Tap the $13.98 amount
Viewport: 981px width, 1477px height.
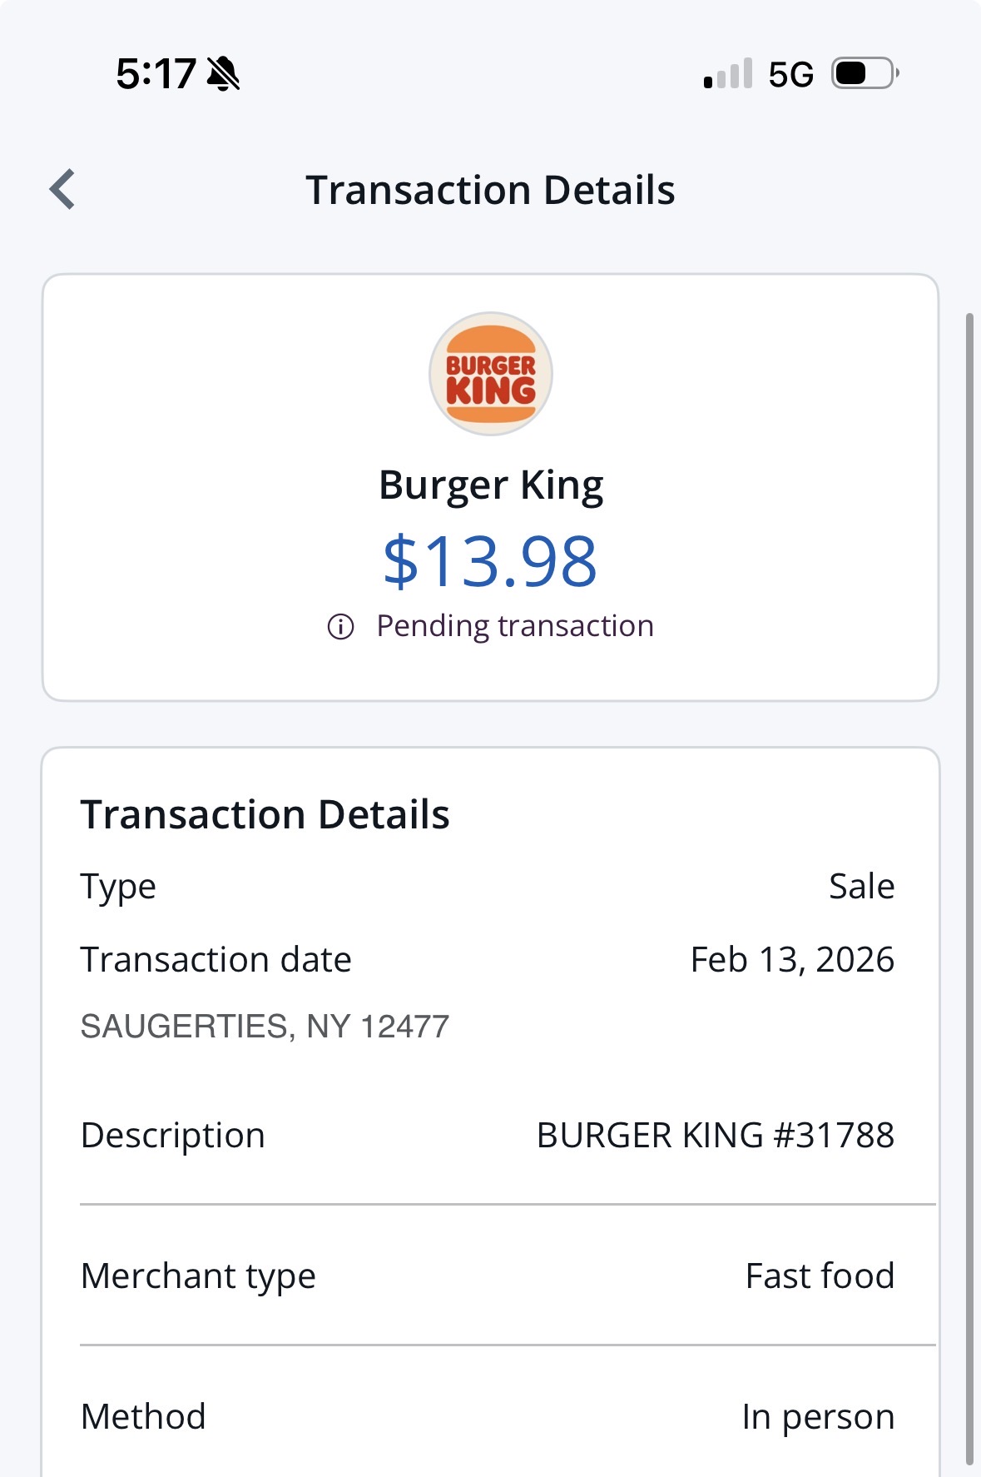[490, 562]
